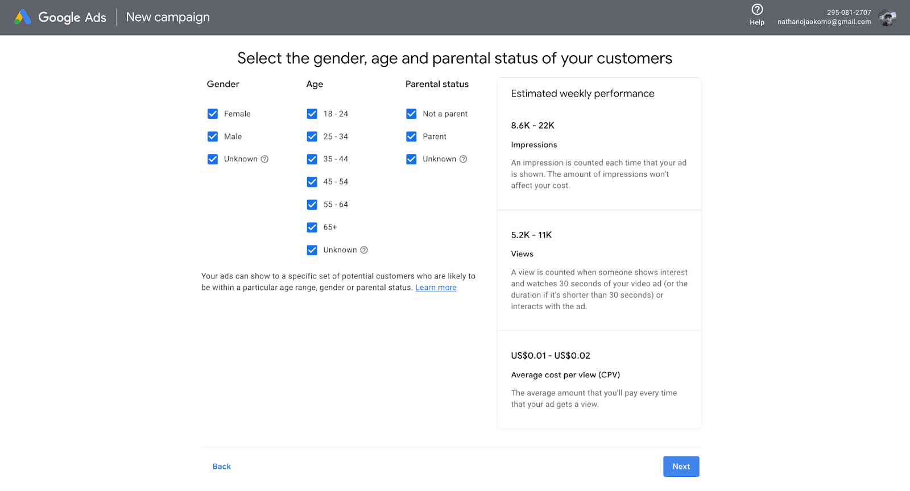This screenshot has width=910, height=491.
Task: Click Average cost per view (CPV) label
Action: pos(565,375)
